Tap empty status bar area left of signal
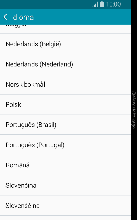137x220 pixels. tap(46, 4)
